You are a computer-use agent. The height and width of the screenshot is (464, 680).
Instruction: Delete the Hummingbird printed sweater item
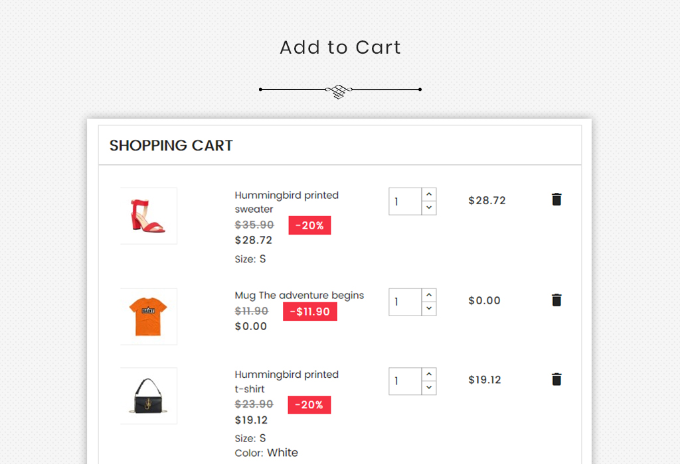tap(556, 200)
